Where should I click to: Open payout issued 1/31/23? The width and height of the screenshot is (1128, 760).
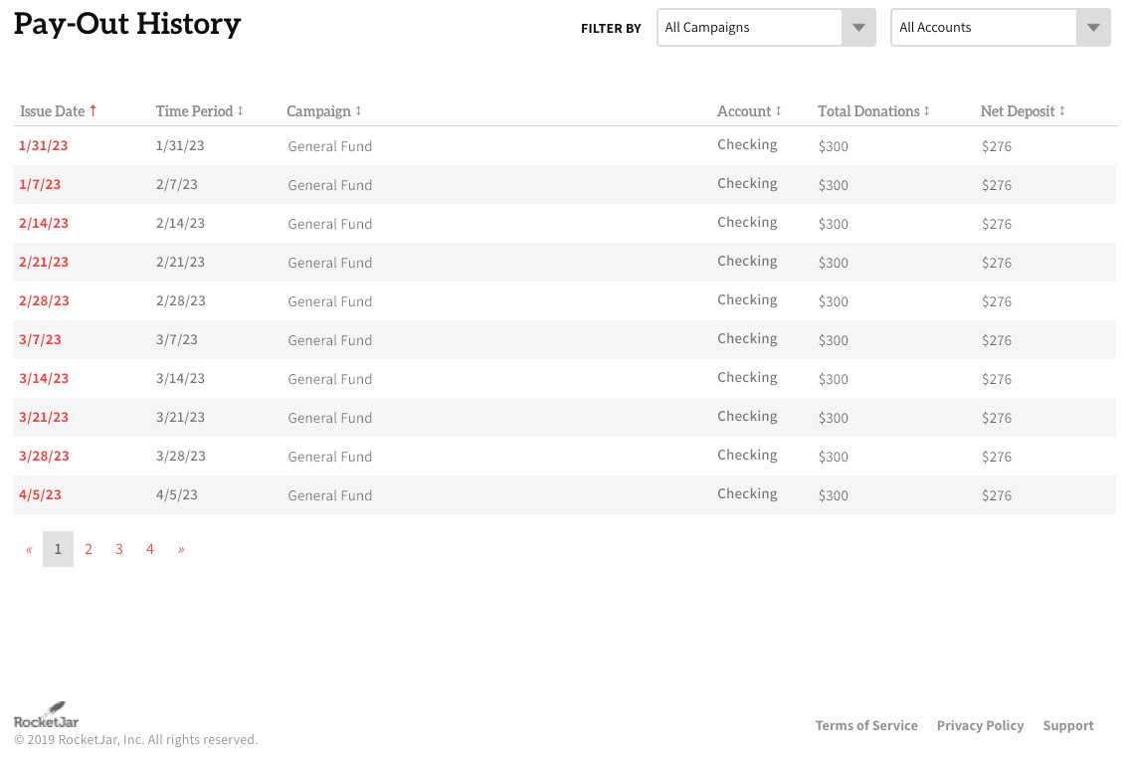tap(43, 145)
